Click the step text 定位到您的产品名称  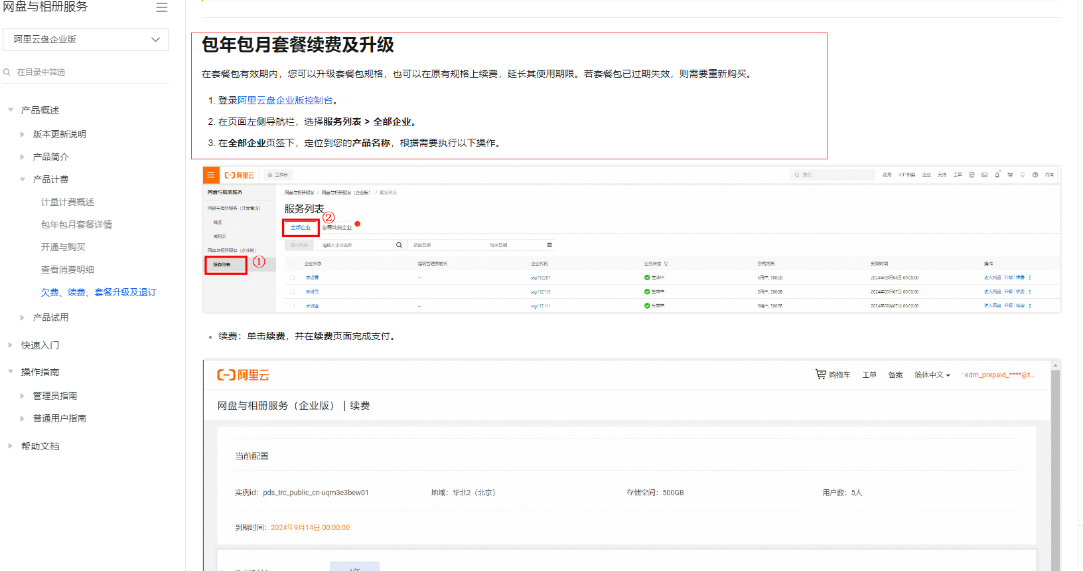(347, 143)
